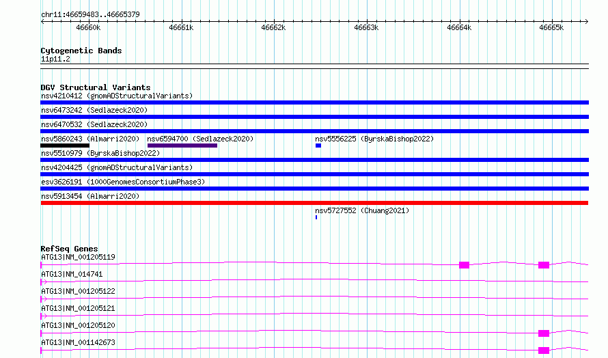Click the nsv5510979 ByrskaBishop2022 label

tap(100, 153)
